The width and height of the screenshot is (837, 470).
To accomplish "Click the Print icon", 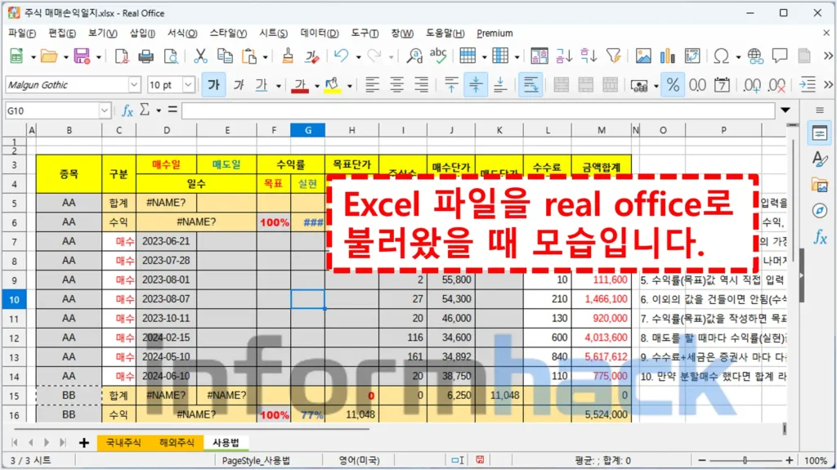I will coord(145,56).
